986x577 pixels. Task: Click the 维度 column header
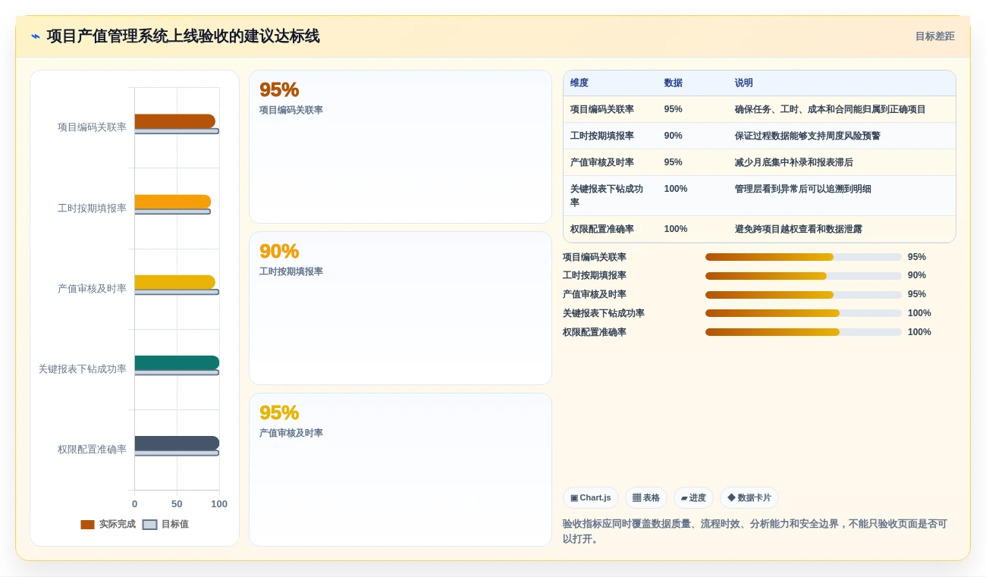point(579,83)
